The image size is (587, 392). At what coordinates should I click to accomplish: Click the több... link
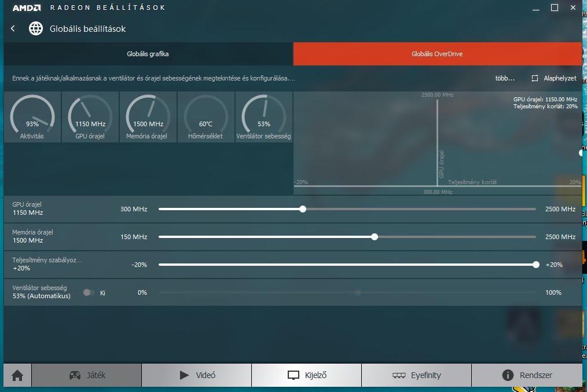[x=505, y=78]
